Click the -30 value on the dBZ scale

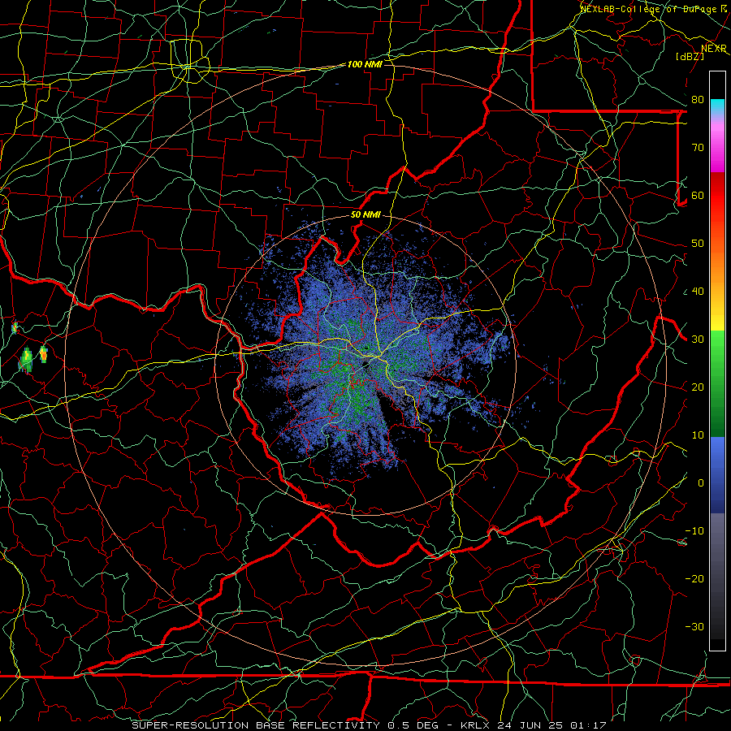694,626
